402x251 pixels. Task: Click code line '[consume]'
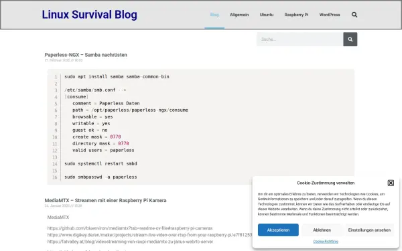point(76,96)
